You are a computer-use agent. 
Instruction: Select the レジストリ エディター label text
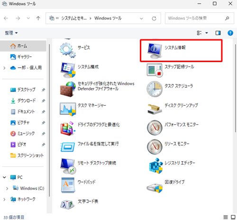(x=180, y=163)
